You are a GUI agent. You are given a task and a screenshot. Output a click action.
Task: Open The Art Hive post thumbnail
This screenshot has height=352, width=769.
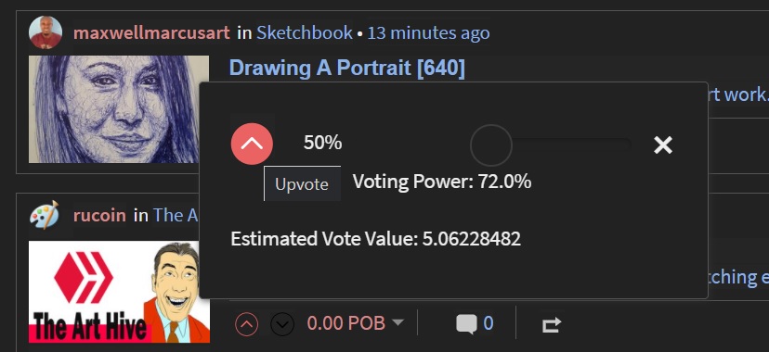119,292
